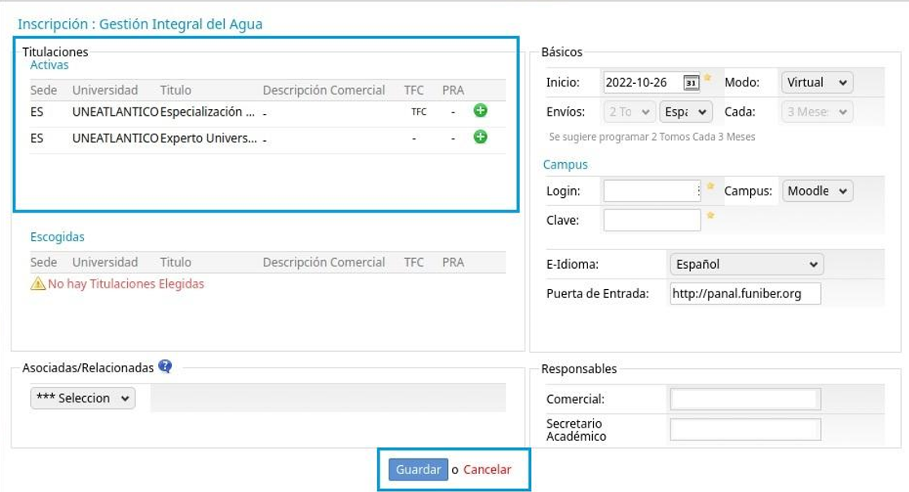Image resolution: width=909 pixels, height=492 pixels.
Task: Open the Modo dropdown showing Virtual
Action: [x=816, y=82]
